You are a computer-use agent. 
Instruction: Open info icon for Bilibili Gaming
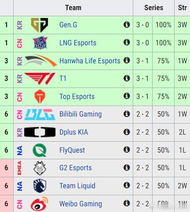127,114
